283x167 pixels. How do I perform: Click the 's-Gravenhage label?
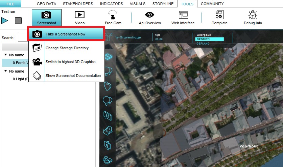(x=128, y=37)
